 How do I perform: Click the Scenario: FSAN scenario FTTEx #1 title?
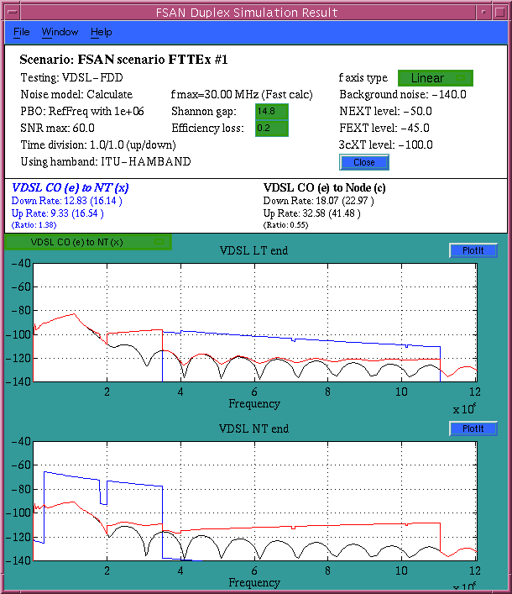point(123,60)
